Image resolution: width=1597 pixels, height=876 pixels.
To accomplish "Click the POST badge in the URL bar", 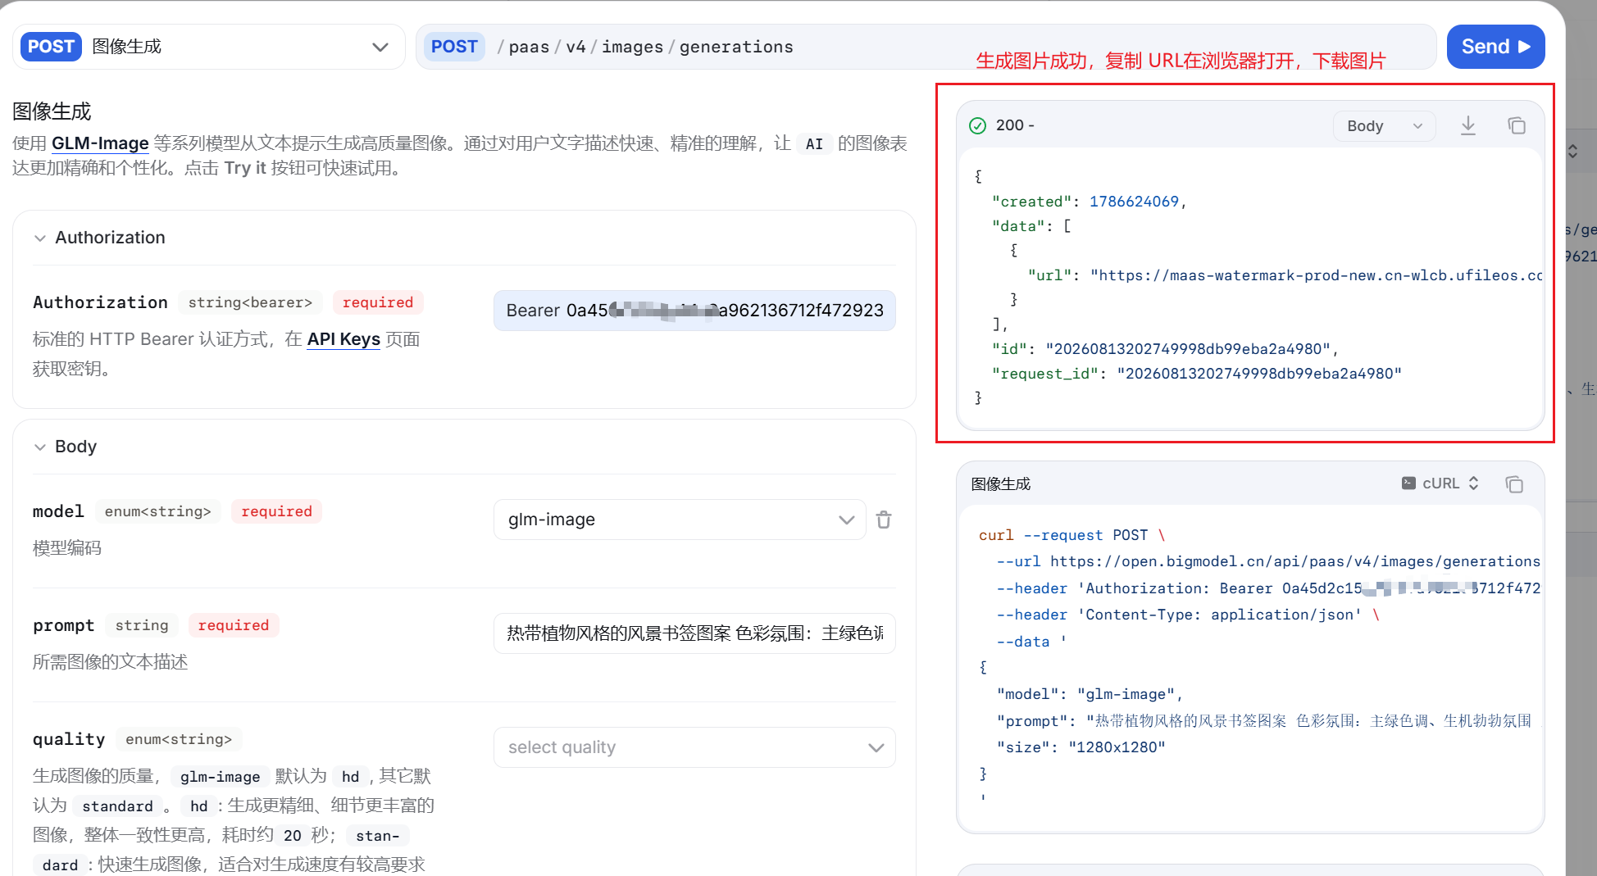I will coord(454,47).
